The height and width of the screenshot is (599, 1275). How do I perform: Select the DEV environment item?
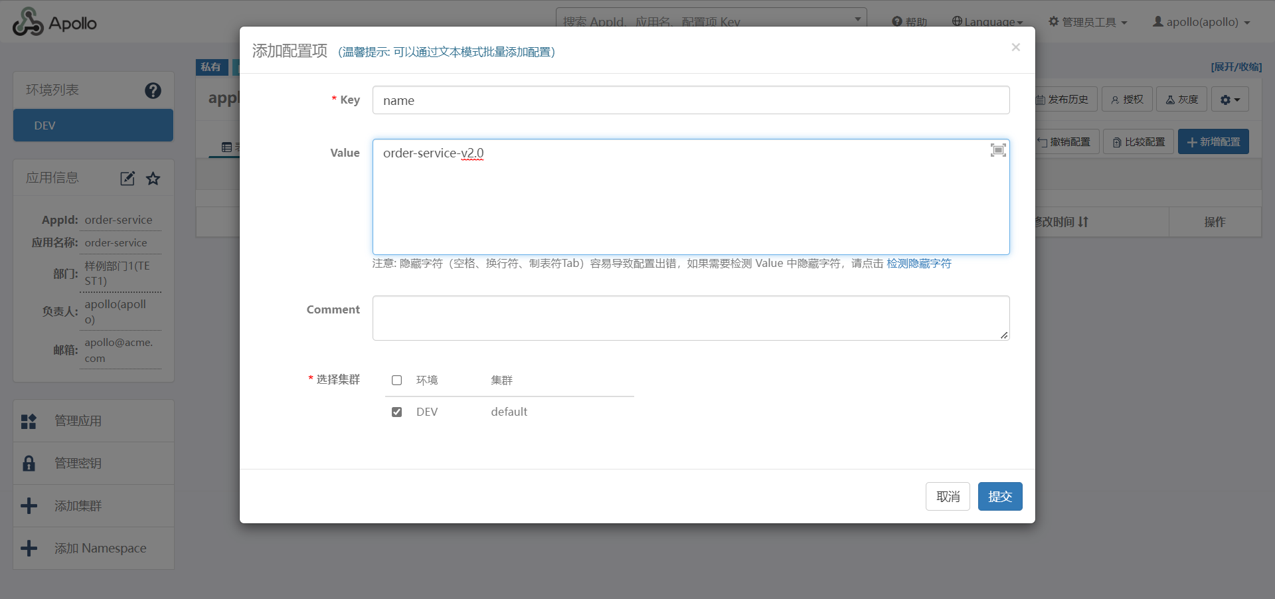coord(93,126)
